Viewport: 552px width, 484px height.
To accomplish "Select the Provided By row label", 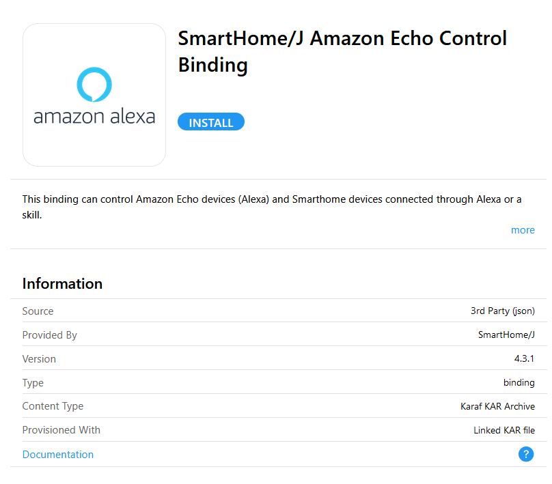I will 49,335.
